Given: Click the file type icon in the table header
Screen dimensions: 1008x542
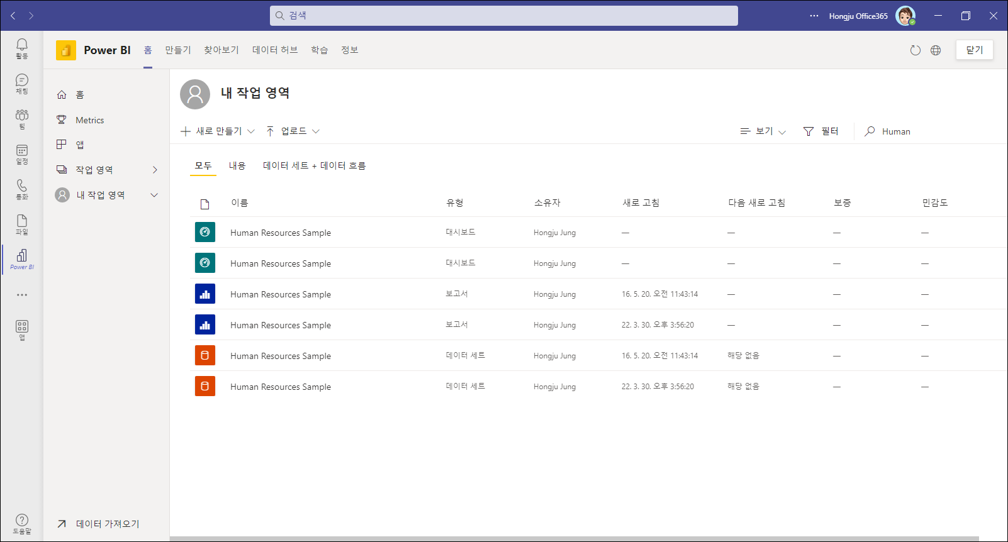Looking at the screenshot, I should pyautogui.click(x=204, y=204).
